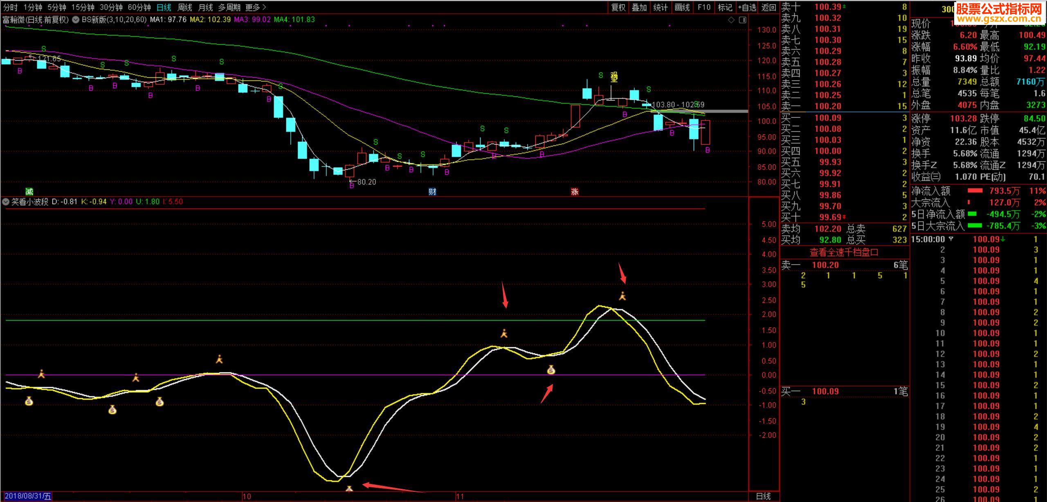Switch to 15分钟 chart period
The width and height of the screenshot is (1047, 502).
pyautogui.click(x=83, y=7)
